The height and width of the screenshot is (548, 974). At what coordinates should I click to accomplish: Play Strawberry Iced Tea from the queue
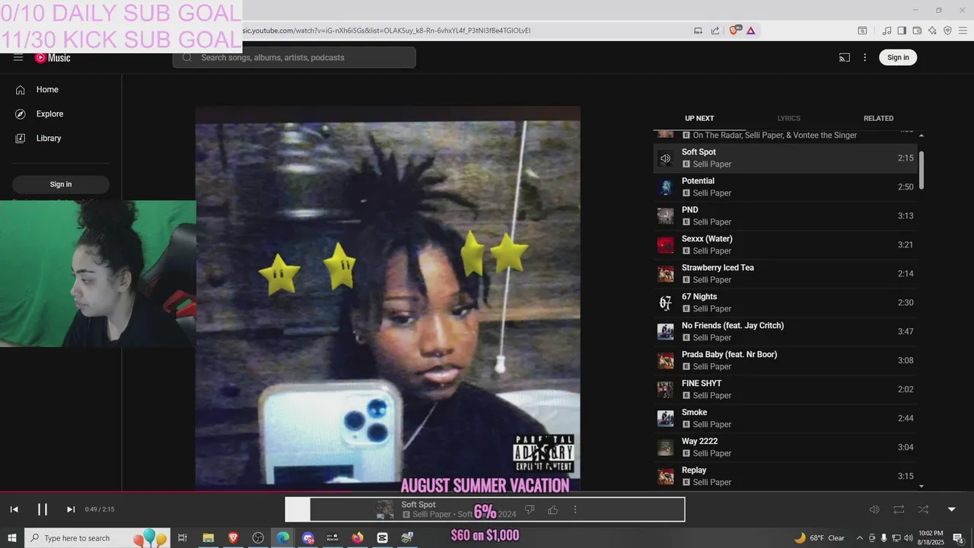(x=785, y=274)
